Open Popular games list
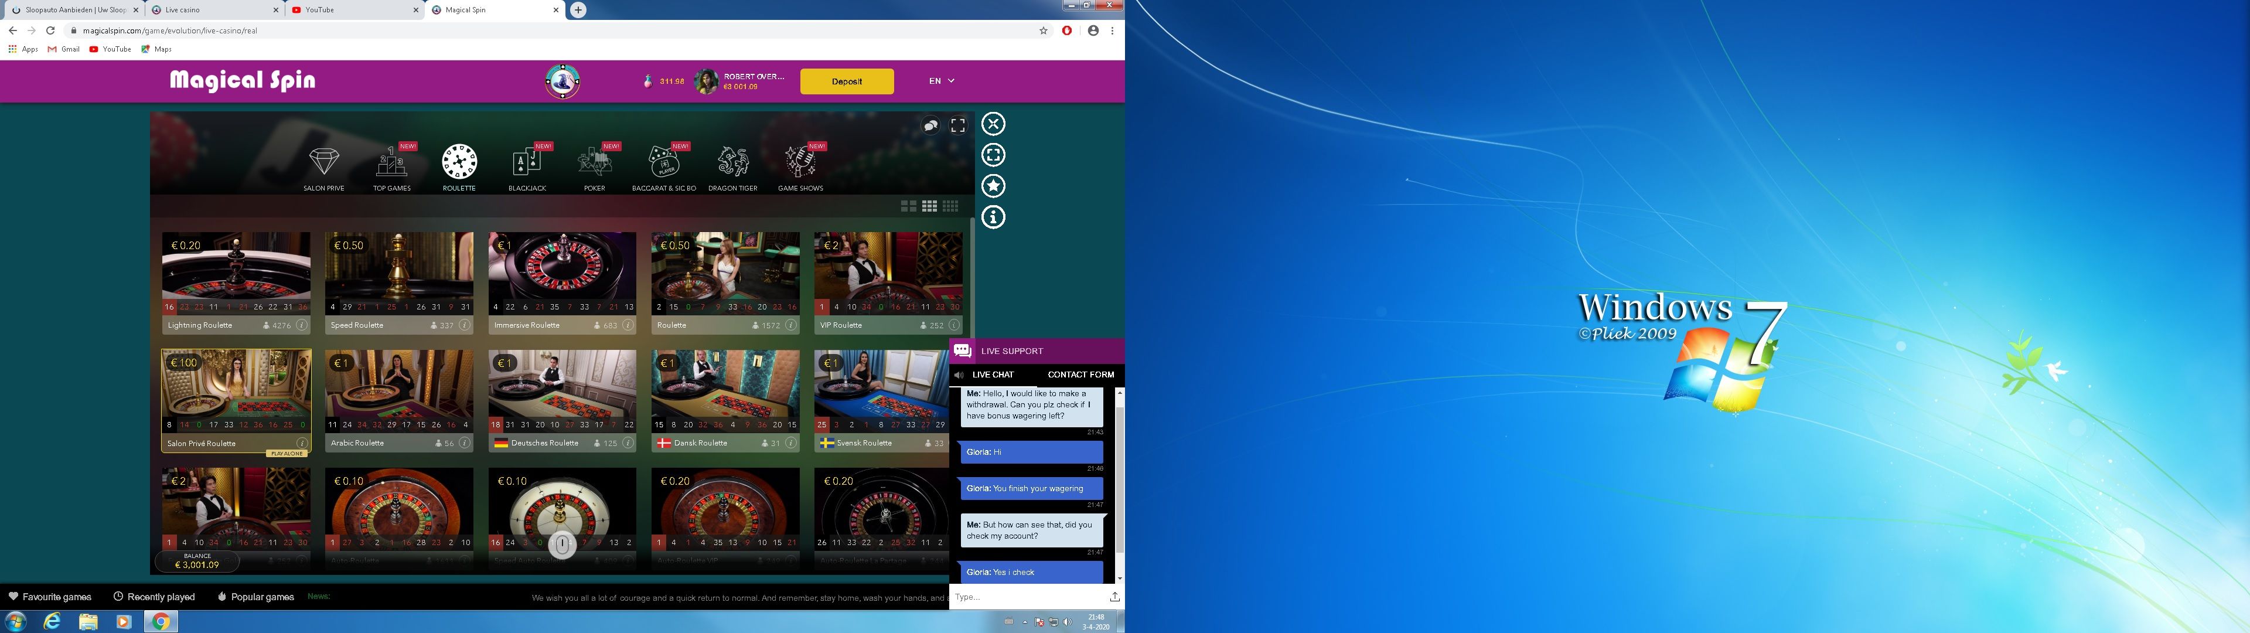This screenshot has width=2250, height=633. click(x=256, y=597)
